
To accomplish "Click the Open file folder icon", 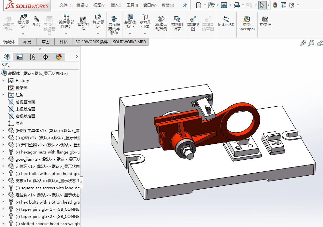I will click(211, 5).
